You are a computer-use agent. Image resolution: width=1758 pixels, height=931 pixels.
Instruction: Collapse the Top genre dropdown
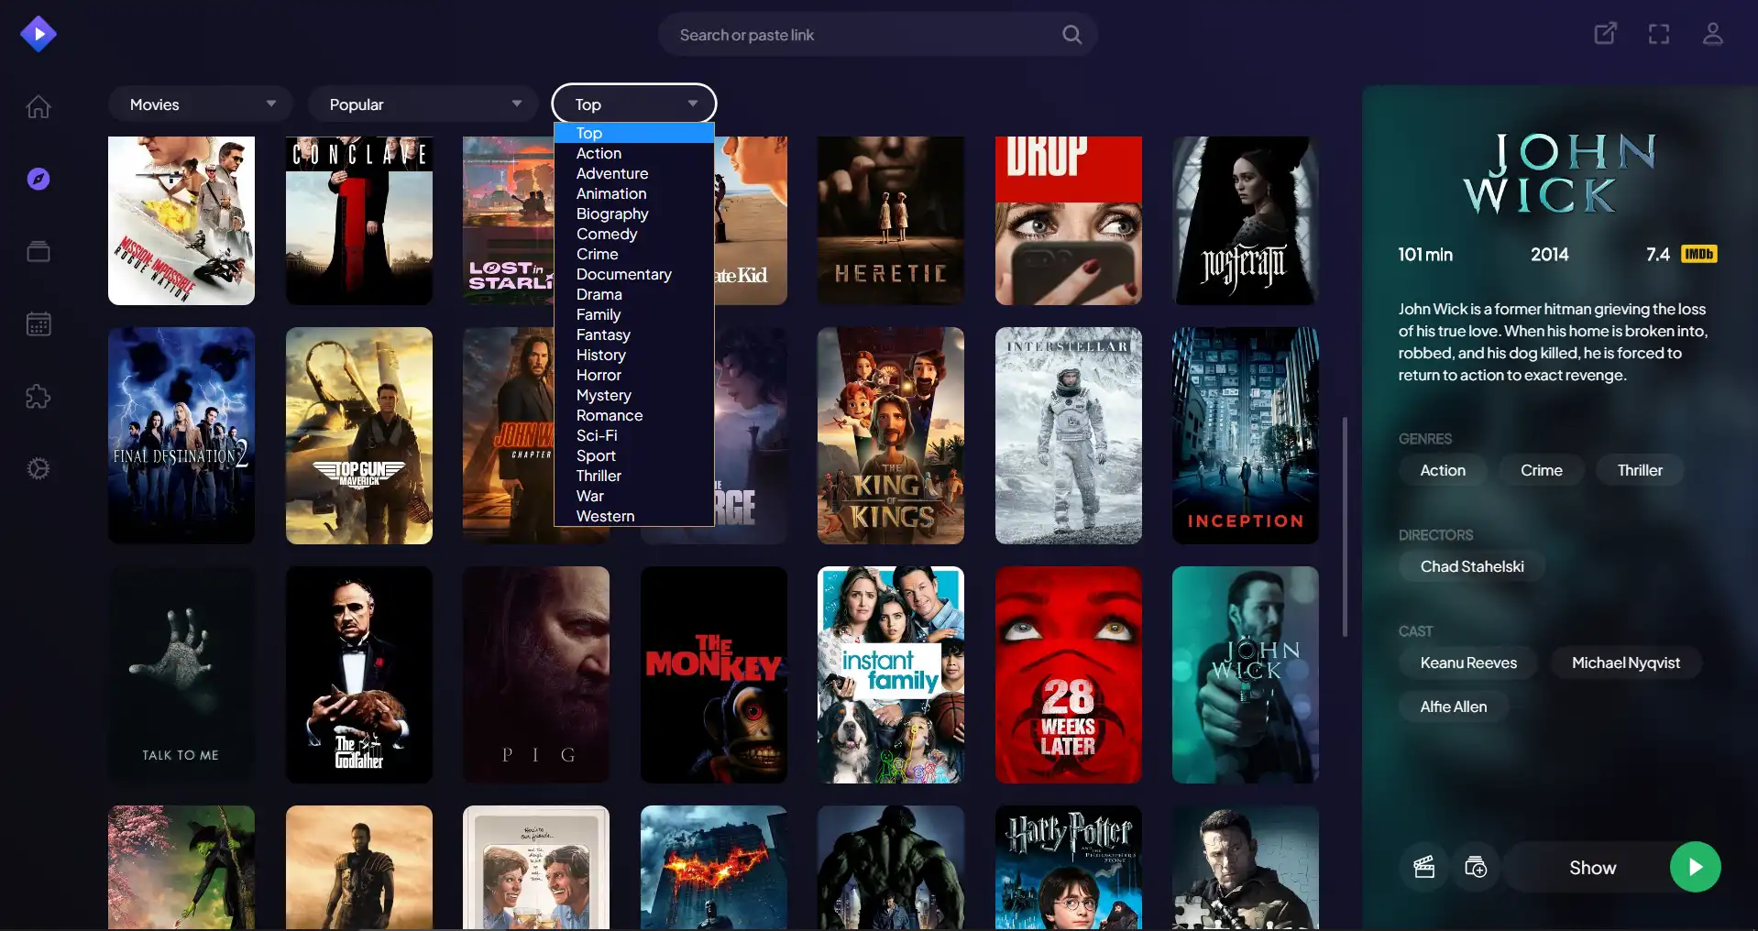click(634, 104)
